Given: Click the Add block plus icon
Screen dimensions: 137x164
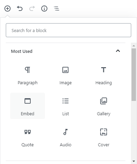Looking at the screenshot, I should click(7, 9).
